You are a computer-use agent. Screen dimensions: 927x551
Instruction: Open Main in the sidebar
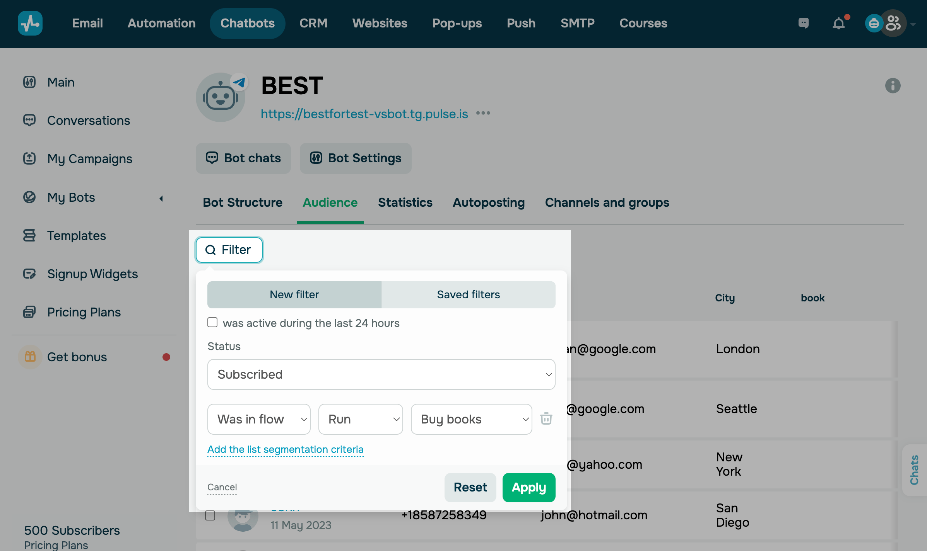click(61, 82)
